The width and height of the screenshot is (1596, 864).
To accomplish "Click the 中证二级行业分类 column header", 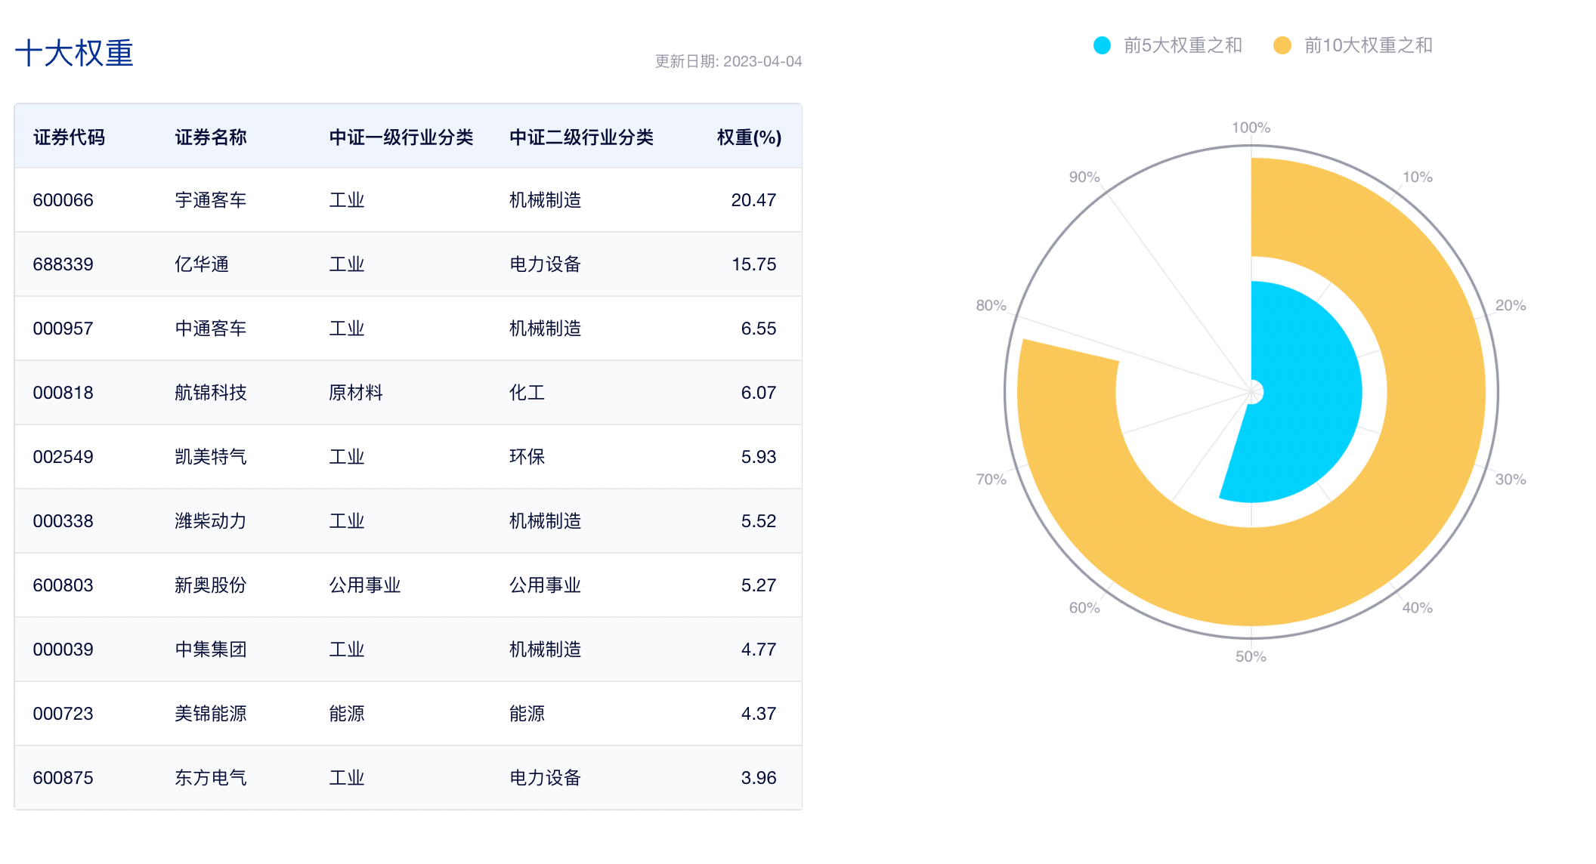I will (x=581, y=137).
